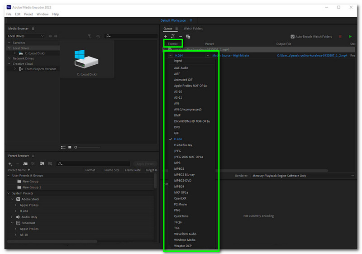This screenshot has width=362, height=254.
Task: Click the Create New Preset Group folder icon
Action: click(x=25, y=163)
